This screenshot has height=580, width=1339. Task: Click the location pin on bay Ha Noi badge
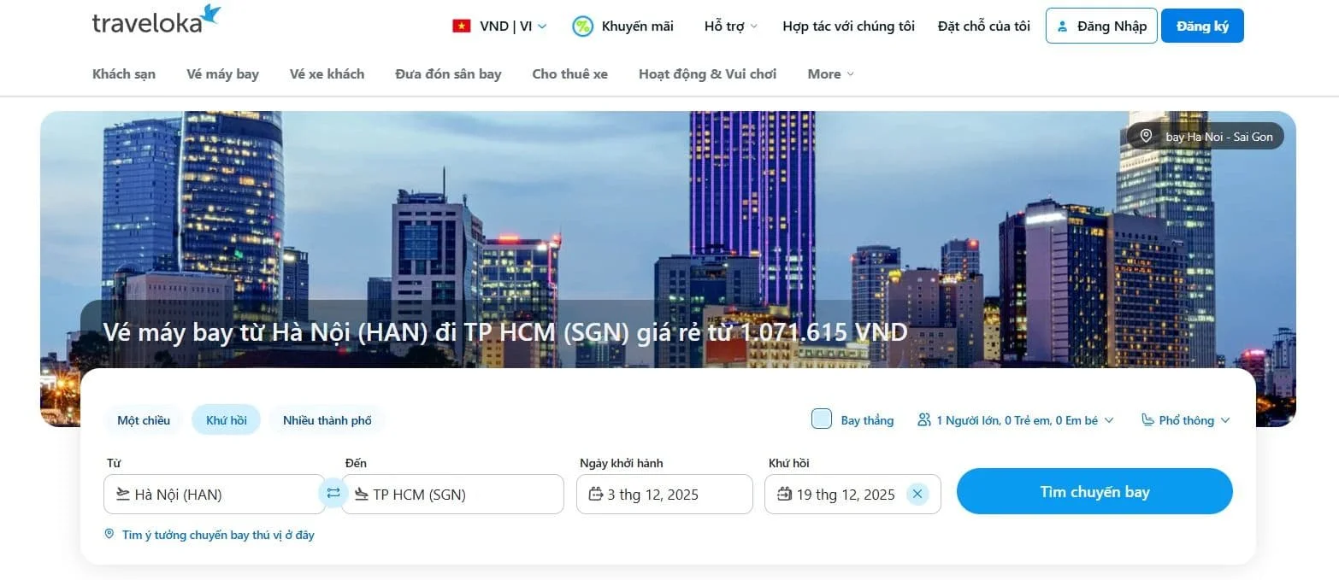point(1147,136)
